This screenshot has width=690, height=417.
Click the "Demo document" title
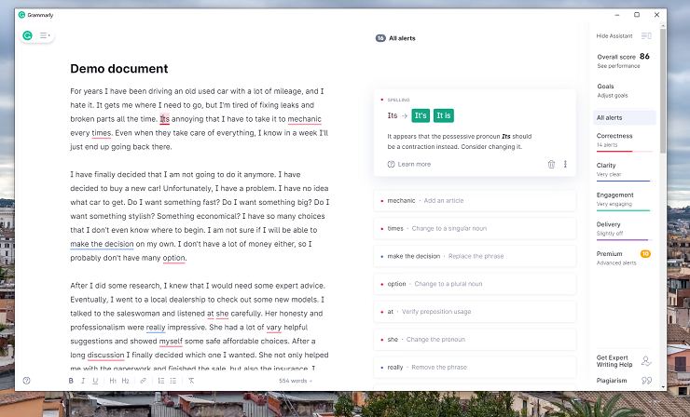coord(119,69)
